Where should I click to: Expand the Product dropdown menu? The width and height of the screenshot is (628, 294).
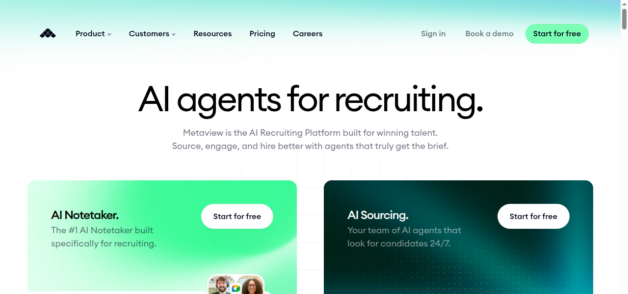point(93,34)
